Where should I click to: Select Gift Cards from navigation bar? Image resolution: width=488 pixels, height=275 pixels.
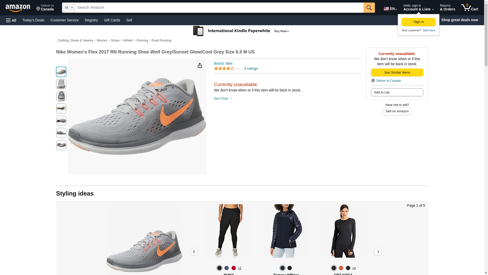point(112,20)
